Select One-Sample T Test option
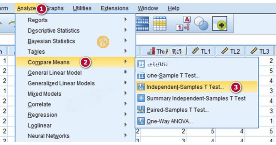The height and width of the screenshot is (145, 276). (173, 75)
